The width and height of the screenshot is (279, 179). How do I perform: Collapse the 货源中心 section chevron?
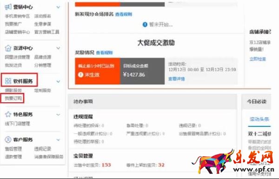coord(58,48)
